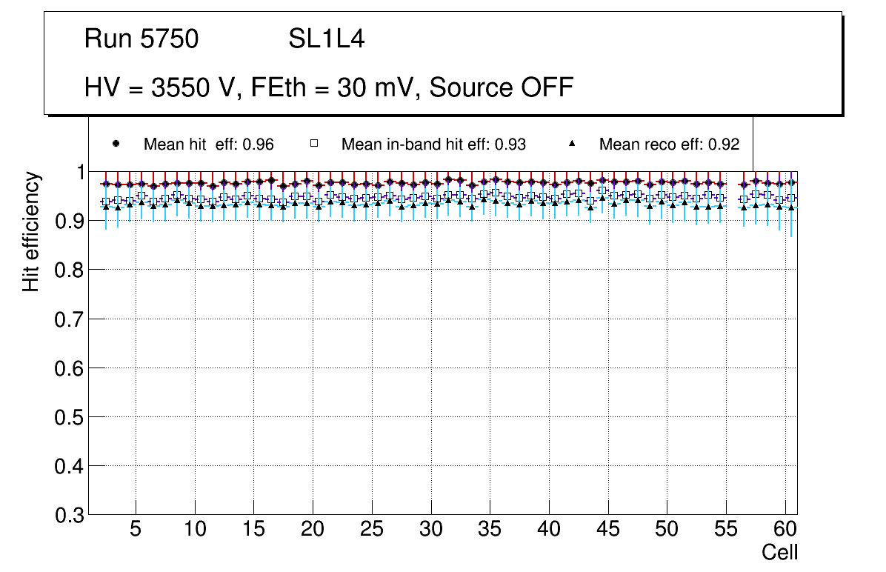Click the y-axis tick label 1
The width and height of the screenshot is (886, 572).
(x=76, y=172)
